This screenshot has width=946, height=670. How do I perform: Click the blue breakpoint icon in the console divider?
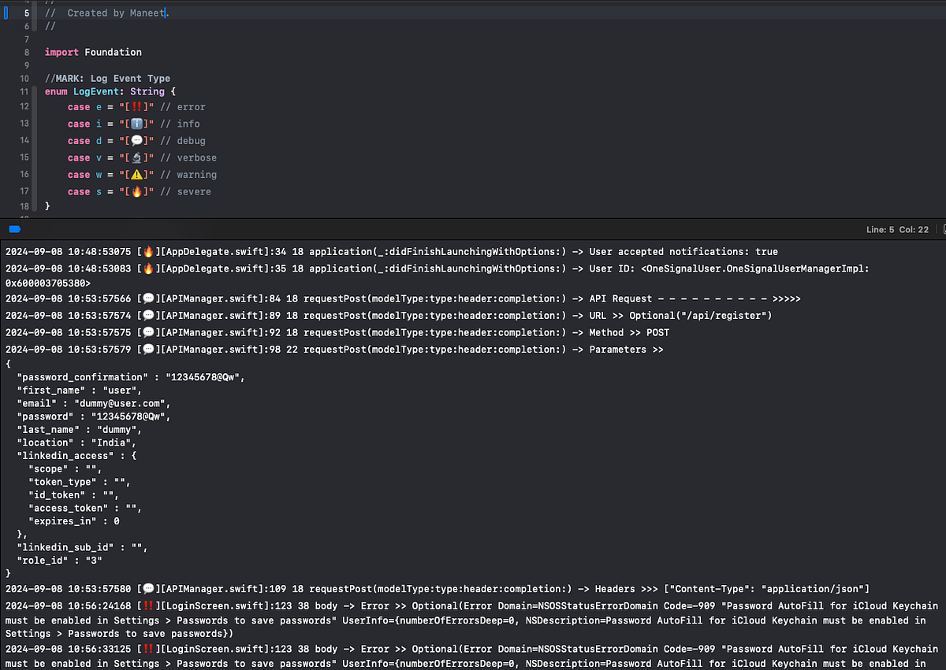click(x=15, y=229)
